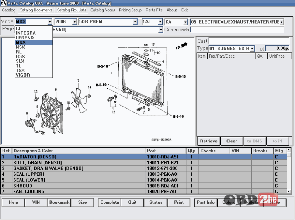Image resolution: width=295 pixels, height=220 pixels.
Task: Click the Tot total field
Action: pos(277,49)
